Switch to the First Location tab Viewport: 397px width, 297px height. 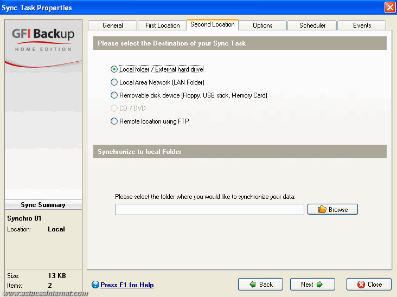coord(162,25)
